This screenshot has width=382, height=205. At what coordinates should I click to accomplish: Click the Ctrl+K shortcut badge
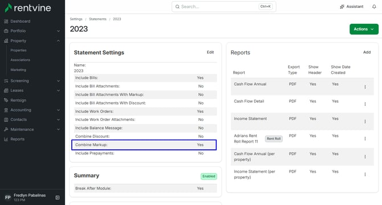pos(265,7)
